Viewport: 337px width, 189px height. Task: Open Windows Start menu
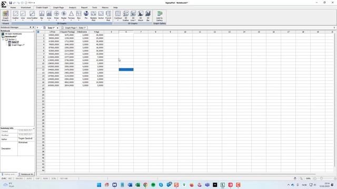click(99, 185)
